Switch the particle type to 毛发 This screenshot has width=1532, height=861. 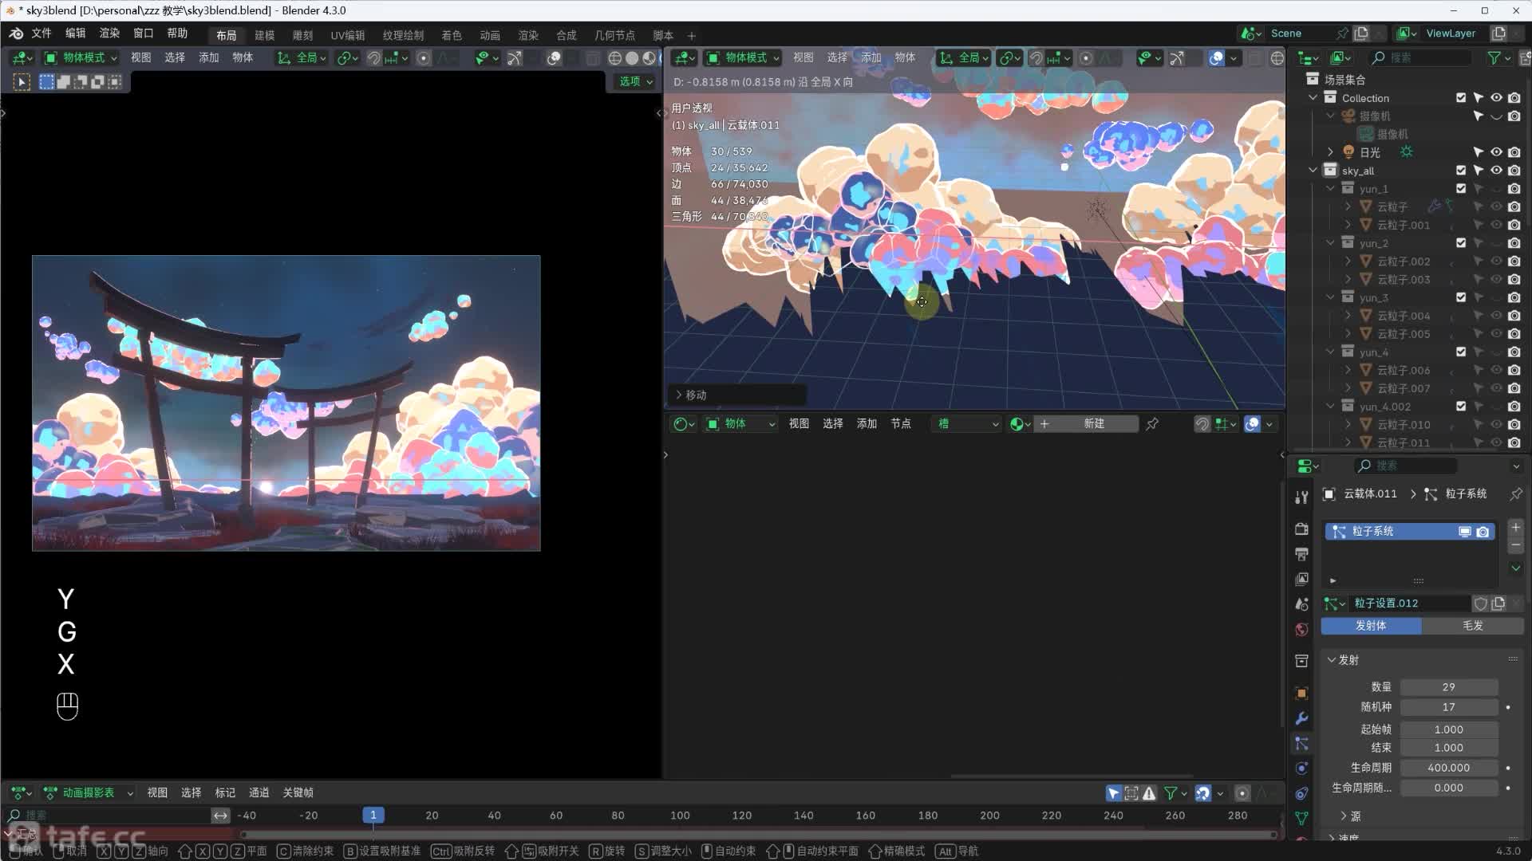coord(1472,626)
